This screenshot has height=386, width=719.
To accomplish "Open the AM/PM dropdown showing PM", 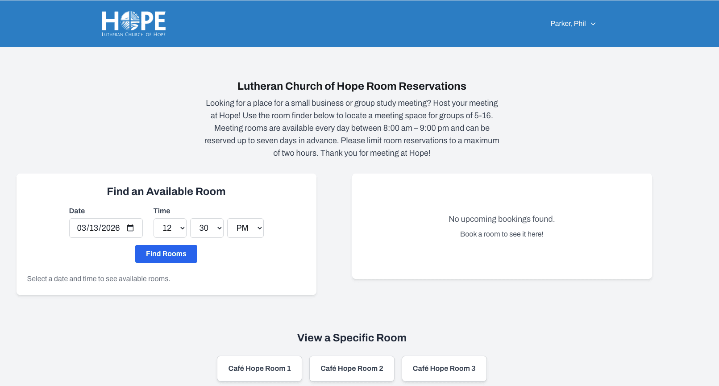I will point(245,228).
